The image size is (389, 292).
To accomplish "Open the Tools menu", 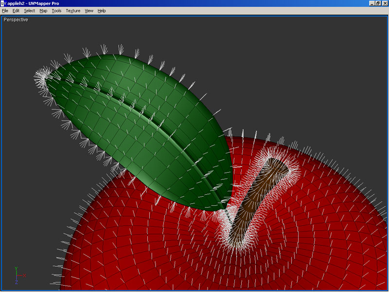I will click(56, 11).
